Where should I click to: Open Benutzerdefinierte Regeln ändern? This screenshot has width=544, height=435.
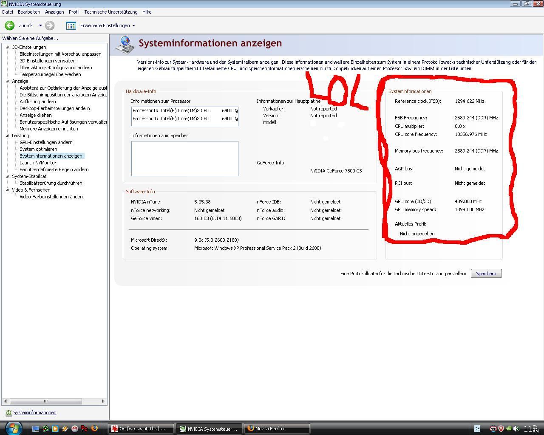click(x=54, y=169)
